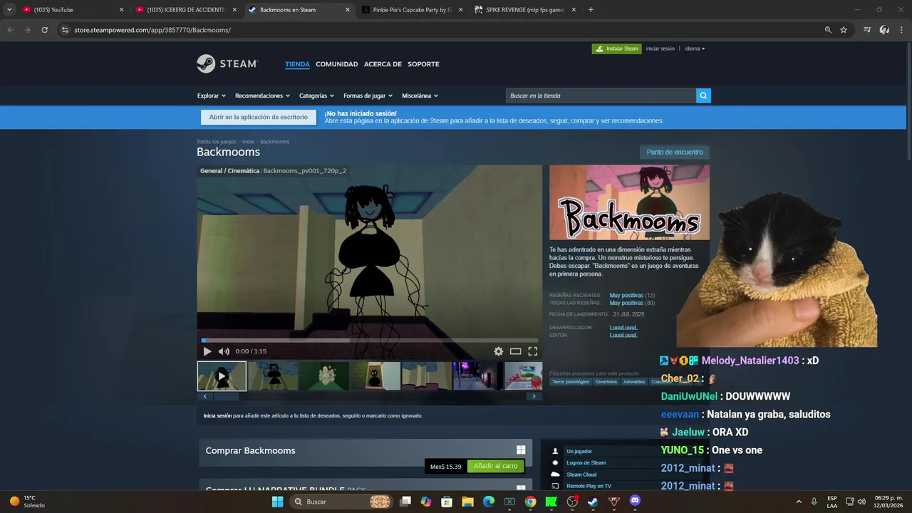Viewport: 912px width, 513px height.
Task: Click the Adorables tag
Action: coord(634,382)
